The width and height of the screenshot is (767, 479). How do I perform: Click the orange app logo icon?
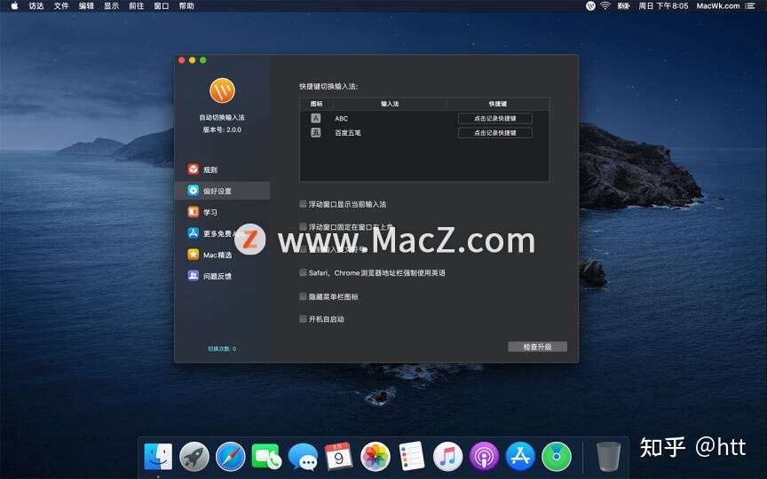(x=222, y=90)
